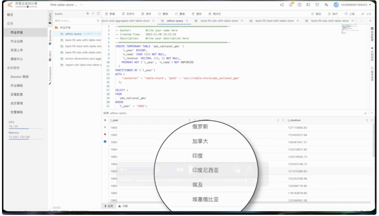The image size is (379, 216).
Task: Open the account dropdown arrow
Action: pos(370,5)
